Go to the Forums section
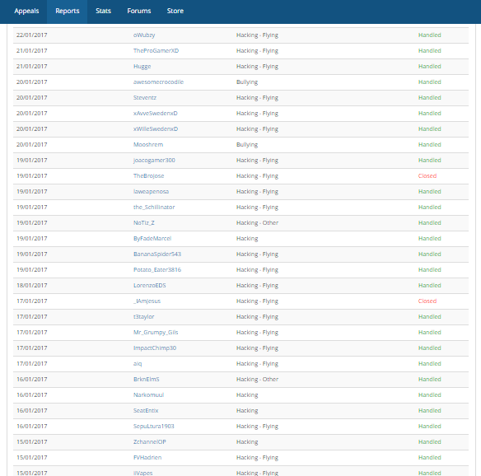The width and height of the screenshot is (481, 476). (x=139, y=11)
